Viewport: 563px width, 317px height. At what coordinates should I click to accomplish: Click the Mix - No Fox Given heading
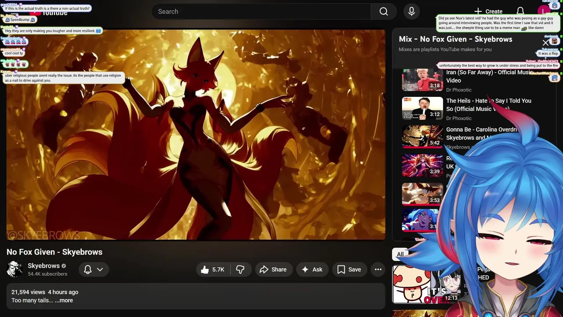click(x=455, y=39)
